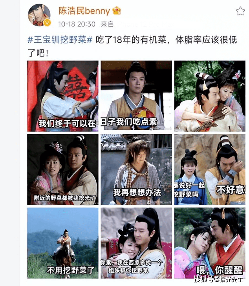Viewport: 249px width, 286px height.
Task: Tap the 挖野菜吗 blue caption text
Action: coord(186,195)
